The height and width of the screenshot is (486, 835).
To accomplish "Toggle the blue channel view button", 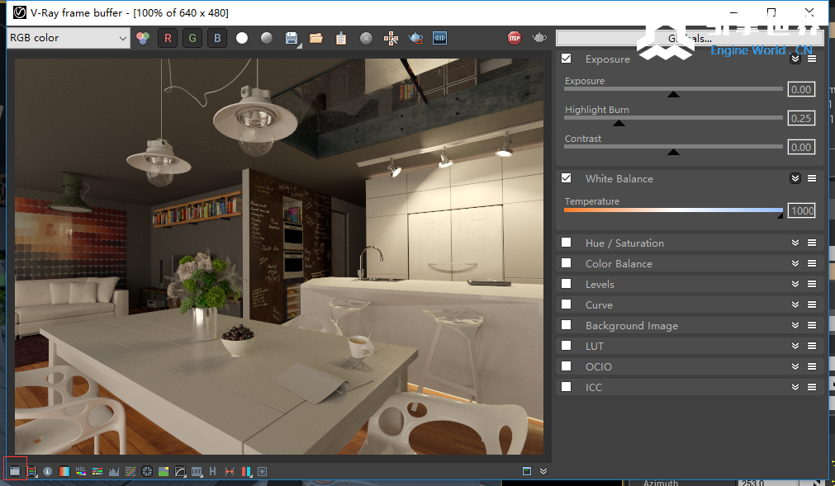I will [x=217, y=38].
